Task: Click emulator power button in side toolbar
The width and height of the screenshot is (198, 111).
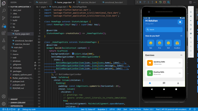Action: tap(191, 12)
